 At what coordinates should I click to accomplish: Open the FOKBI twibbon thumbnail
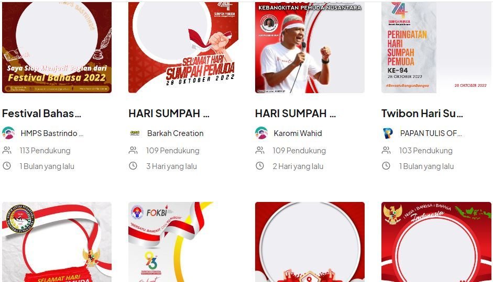tap(183, 242)
